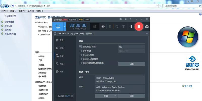
Task: Refresh the Control Panel address bar
Action: click(x=161, y=6)
